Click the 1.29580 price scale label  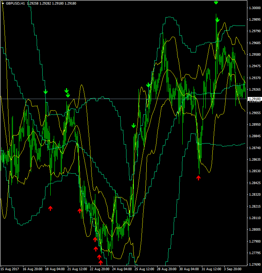tap(255, 55)
